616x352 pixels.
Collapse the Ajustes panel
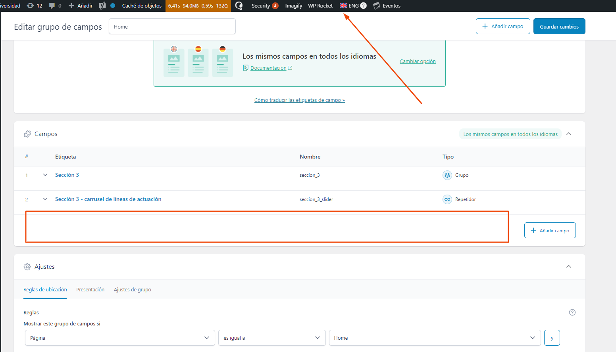click(569, 267)
